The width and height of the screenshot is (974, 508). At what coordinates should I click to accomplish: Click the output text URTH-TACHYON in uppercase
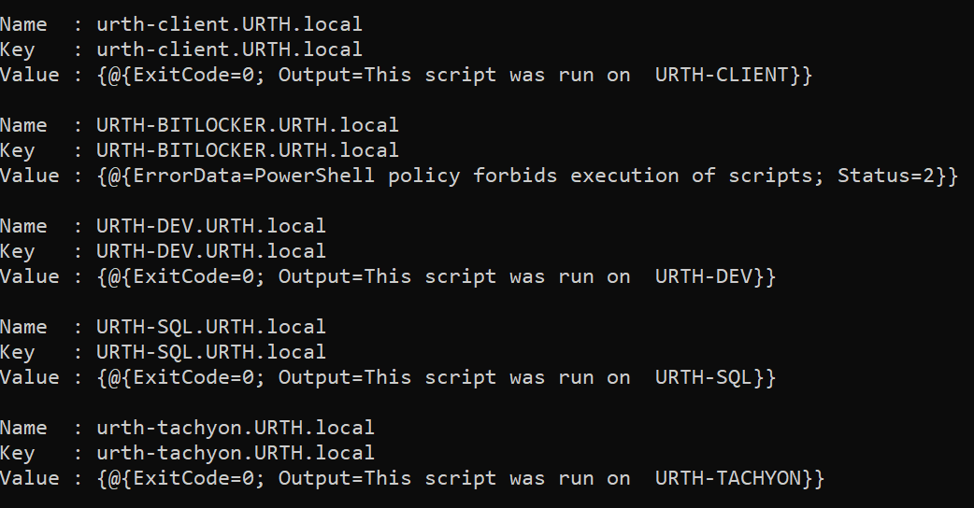728,478
